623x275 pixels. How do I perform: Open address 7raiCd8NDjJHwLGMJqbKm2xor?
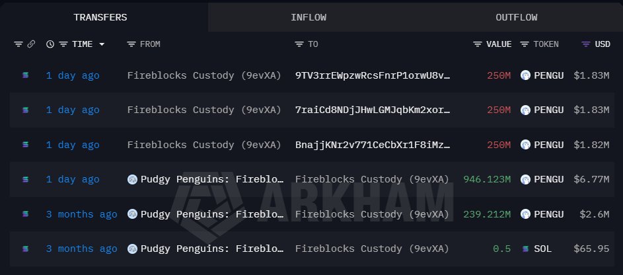pos(373,110)
